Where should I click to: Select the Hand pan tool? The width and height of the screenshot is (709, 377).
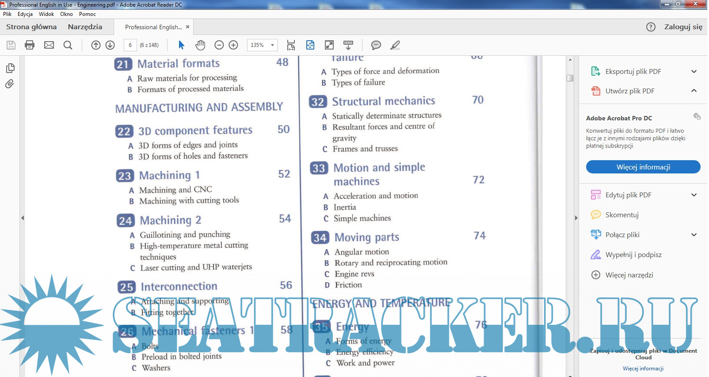coord(200,45)
